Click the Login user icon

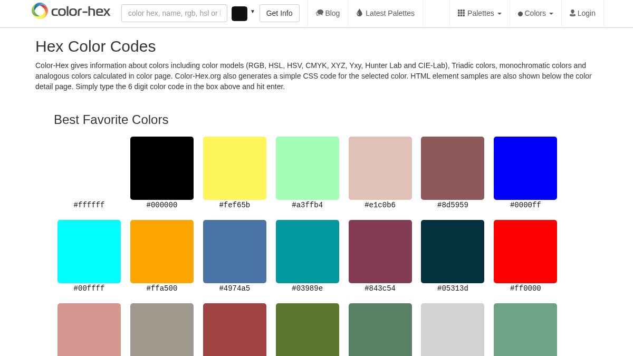[x=572, y=13]
